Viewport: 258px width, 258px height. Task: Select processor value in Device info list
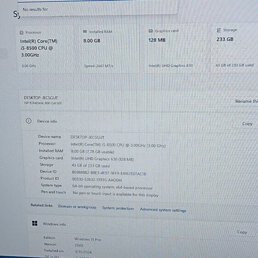118,145
